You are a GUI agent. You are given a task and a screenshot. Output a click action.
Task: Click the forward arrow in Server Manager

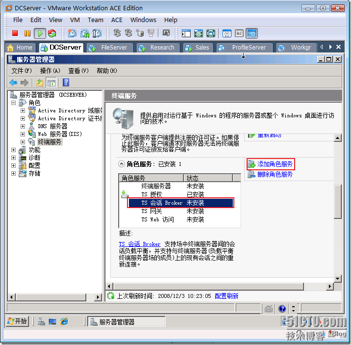click(25, 82)
